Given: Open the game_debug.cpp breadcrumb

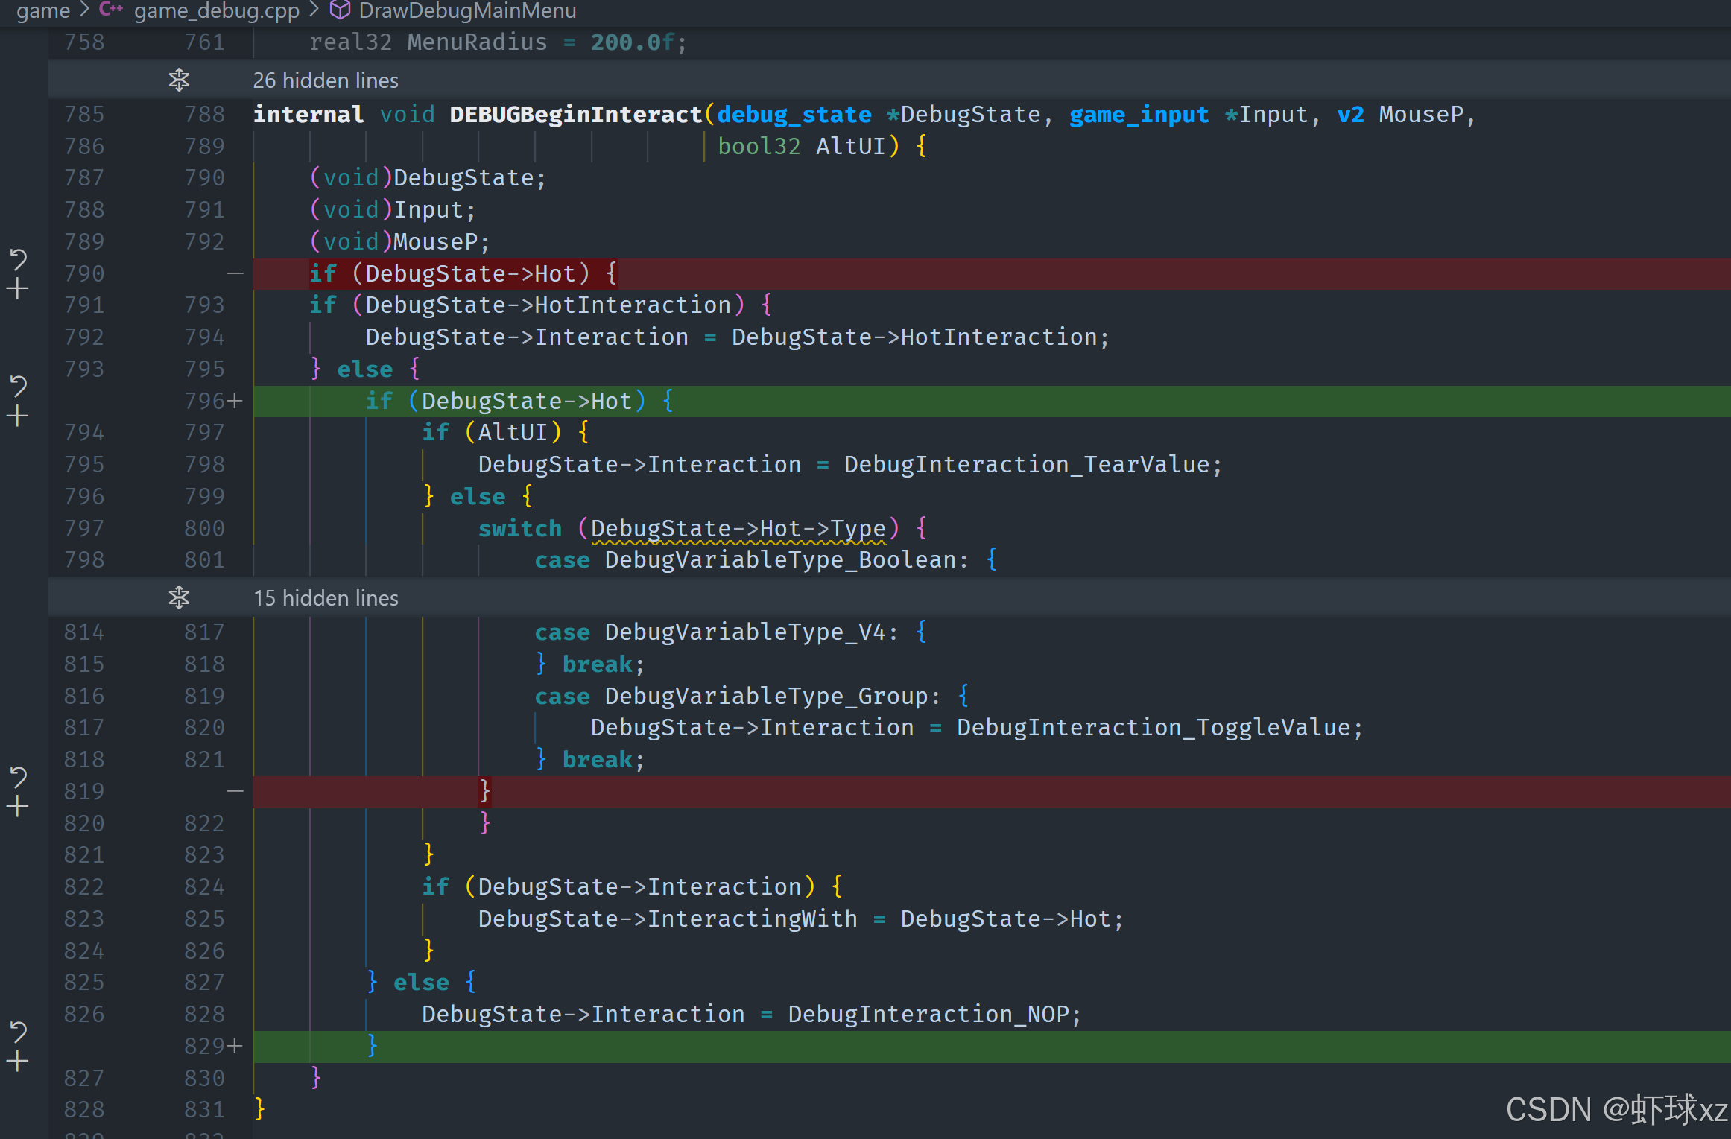Looking at the screenshot, I should [x=216, y=10].
